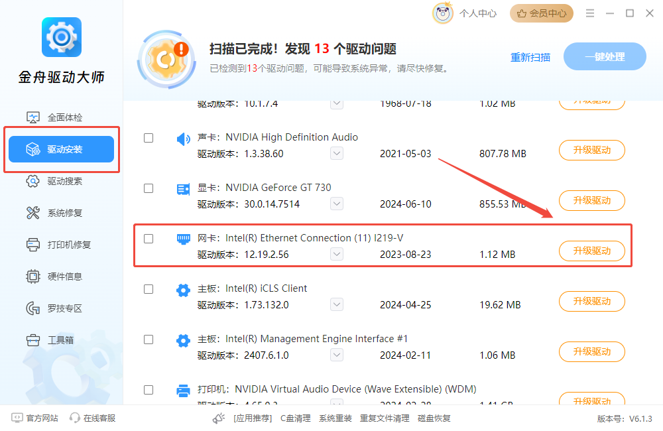
Task: Check the NVIDIA GeForce GT 730 checkbox
Action: pos(149,188)
